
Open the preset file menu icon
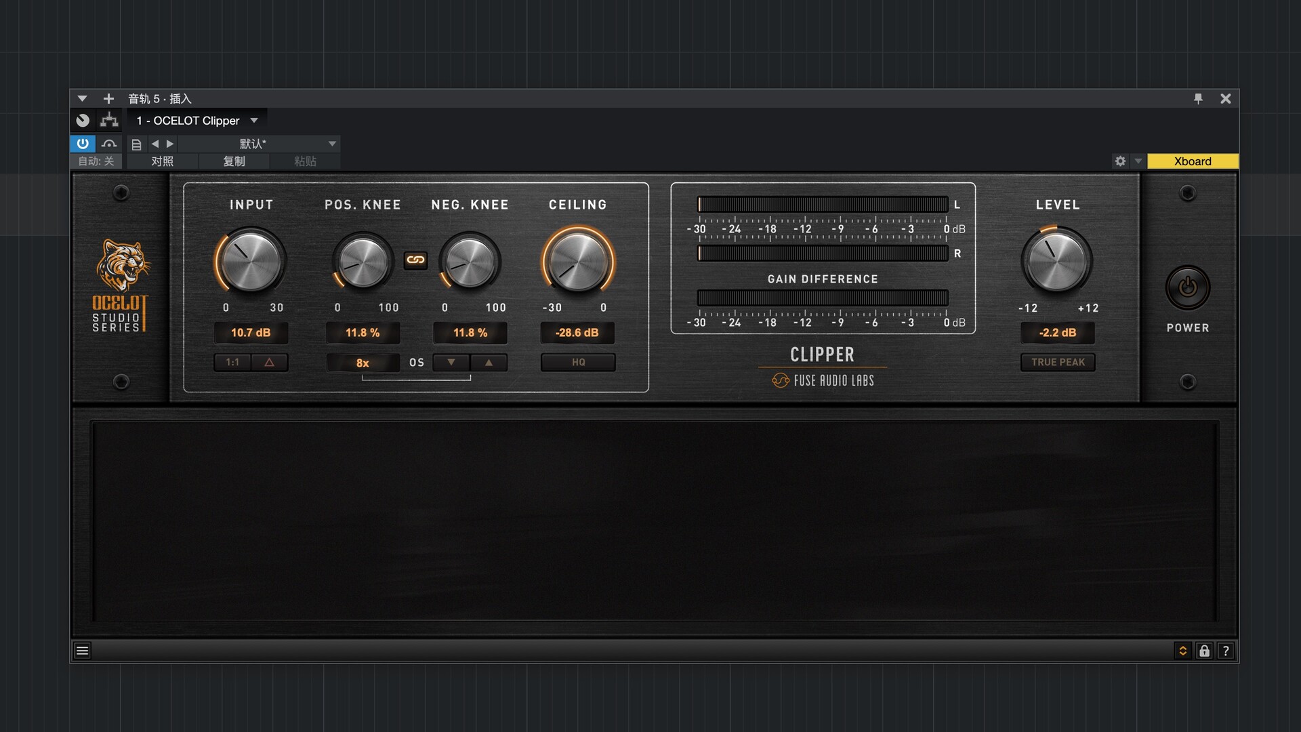[x=136, y=144]
